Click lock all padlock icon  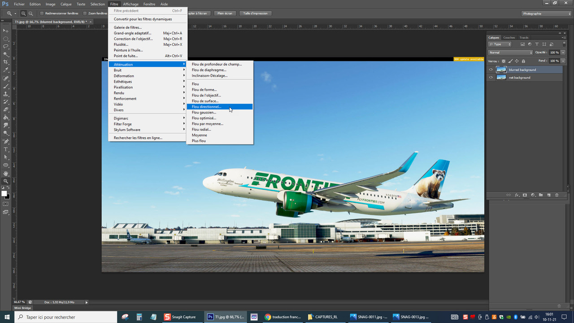click(x=523, y=61)
